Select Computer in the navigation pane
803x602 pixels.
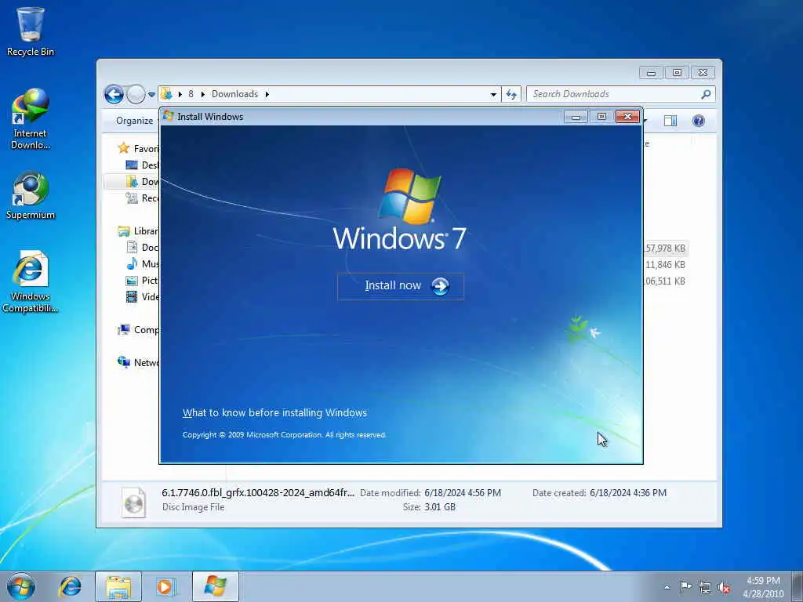[138, 330]
